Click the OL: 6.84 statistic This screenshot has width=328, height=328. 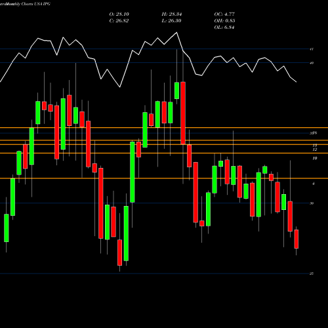(x=224, y=28)
